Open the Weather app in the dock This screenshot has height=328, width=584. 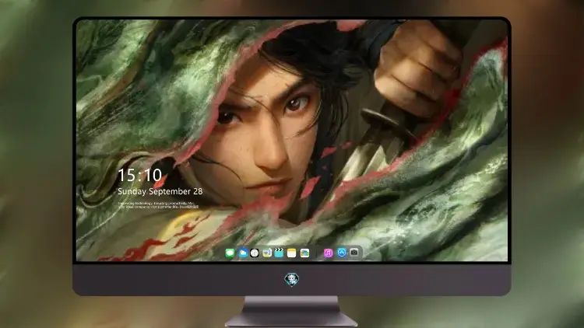243,253
